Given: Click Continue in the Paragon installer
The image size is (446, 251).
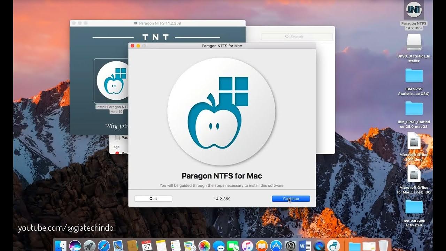Looking at the screenshot, I should point(291,199).
